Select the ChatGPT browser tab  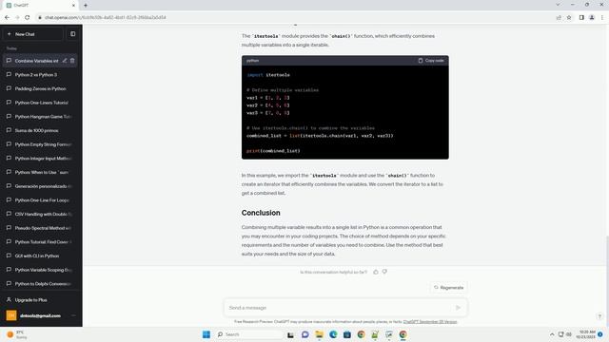[40, 6]
